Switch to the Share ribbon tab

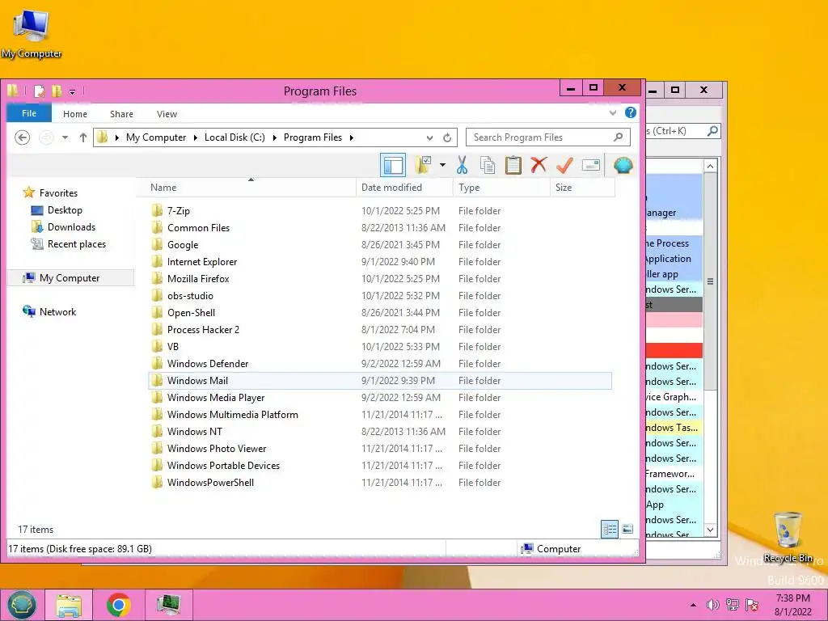click(121, 114)
